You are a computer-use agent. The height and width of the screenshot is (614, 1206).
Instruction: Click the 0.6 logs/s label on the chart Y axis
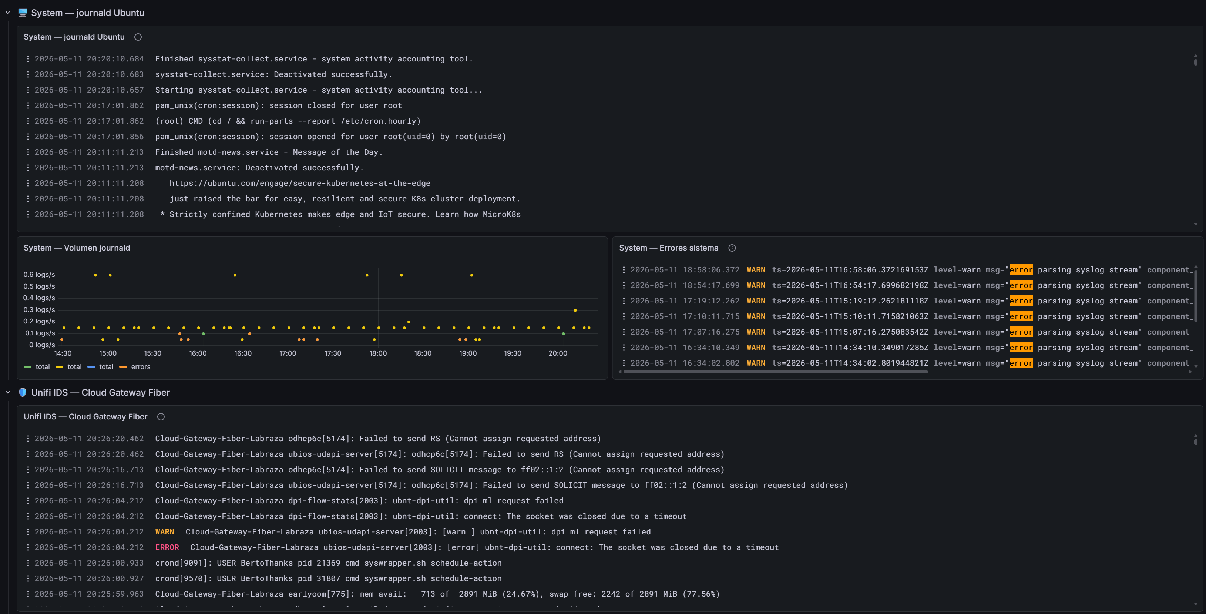coord(39,275)
